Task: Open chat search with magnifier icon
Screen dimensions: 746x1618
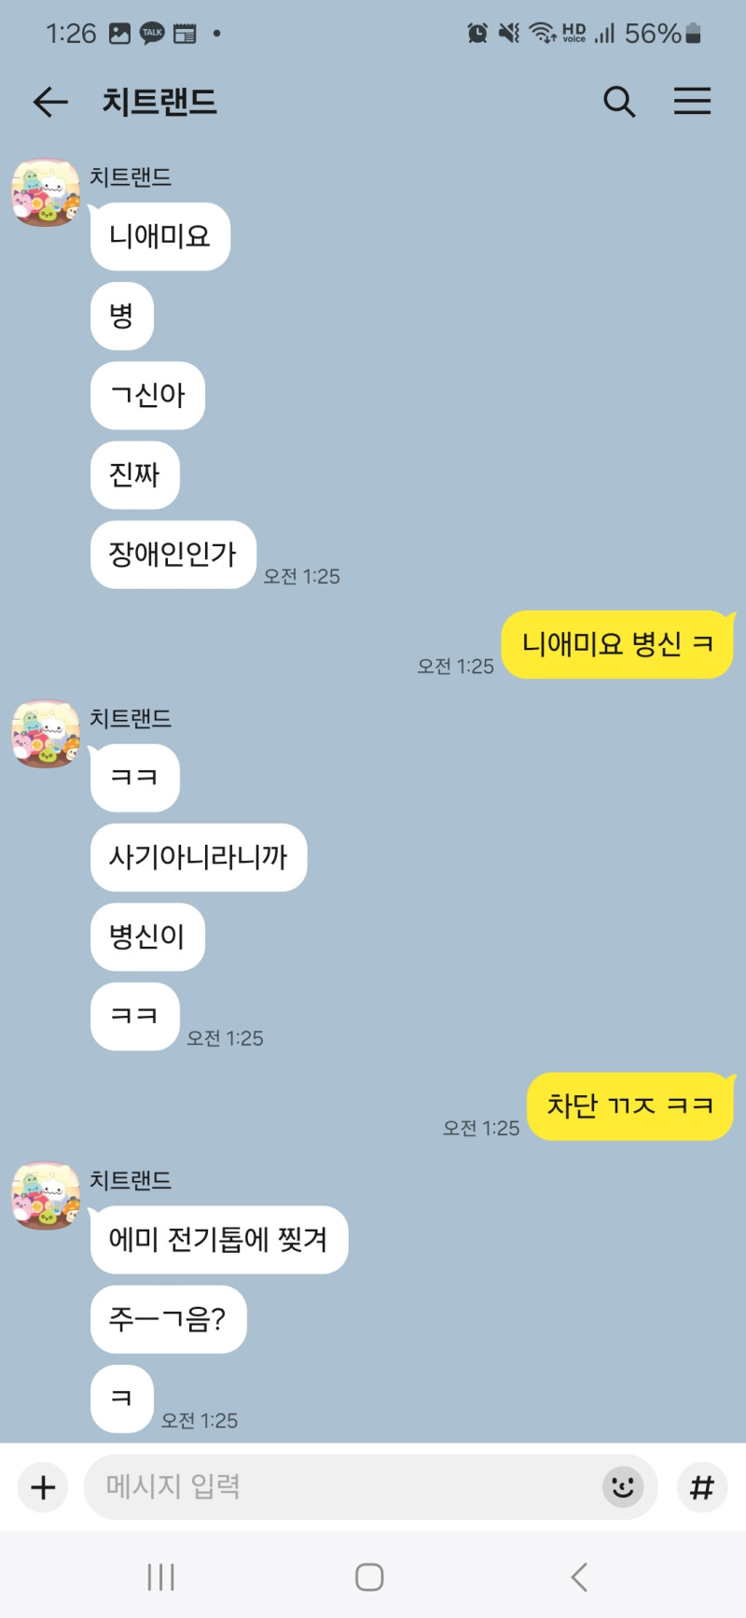Action: (619, 102)
